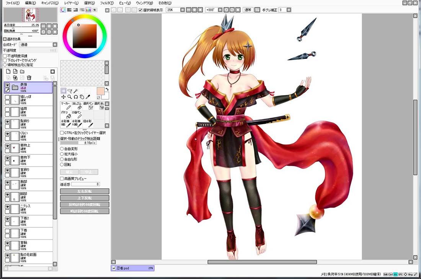Select the magic wand tool

tap(76, 91)
